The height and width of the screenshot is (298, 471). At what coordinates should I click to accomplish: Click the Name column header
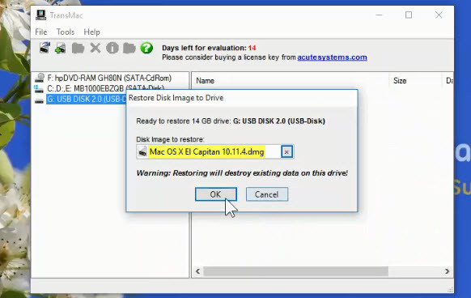(206, 81)
